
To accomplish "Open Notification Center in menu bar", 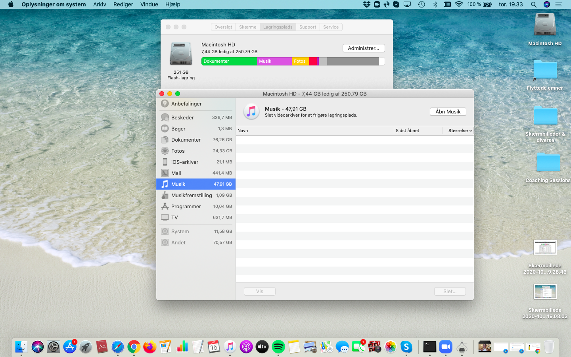I will 558,4.
